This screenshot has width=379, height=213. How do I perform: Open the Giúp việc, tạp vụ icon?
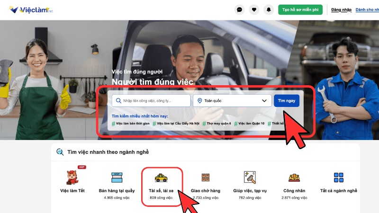[x=250, y=177]
